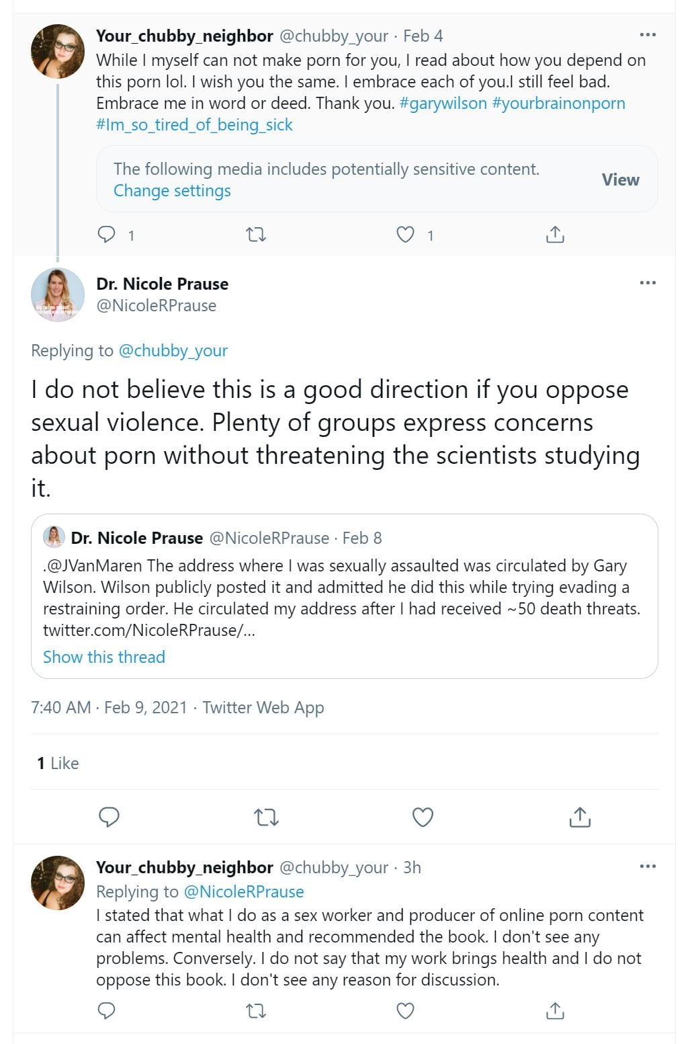Open the #garywilson hashtag
The width and height of the screenshot is (694, 1044).
coord(443,104)
